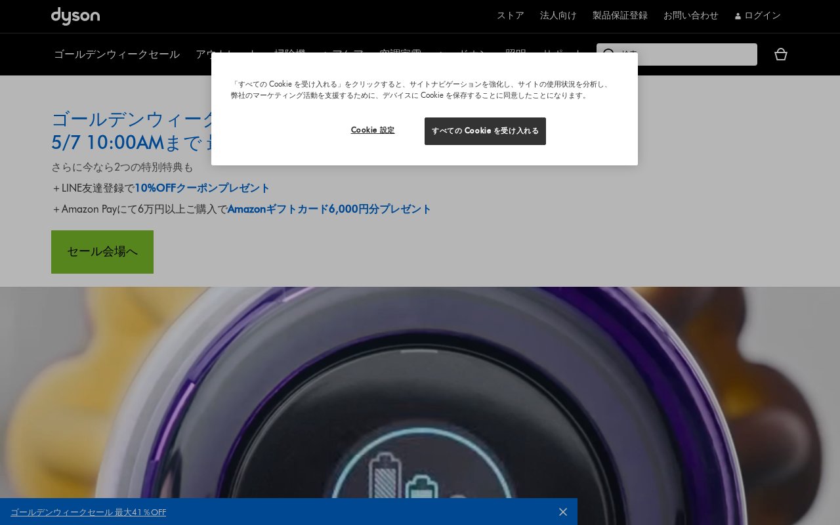
Task: Click the さらに今なら2つの特別特典も text
Action: 122,167
